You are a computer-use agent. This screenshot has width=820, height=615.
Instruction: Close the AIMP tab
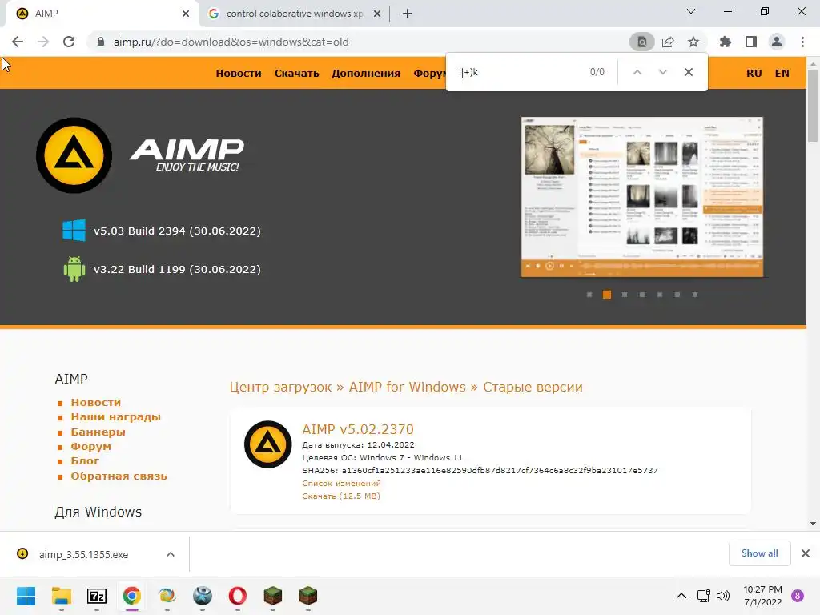click(x=186, y=14)
